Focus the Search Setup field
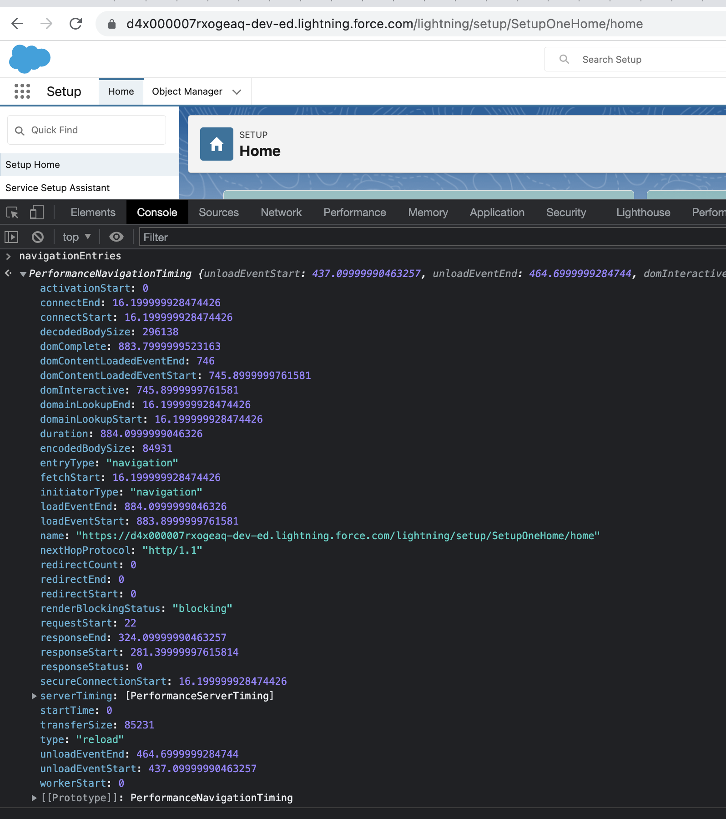 (x=635, y=59)
